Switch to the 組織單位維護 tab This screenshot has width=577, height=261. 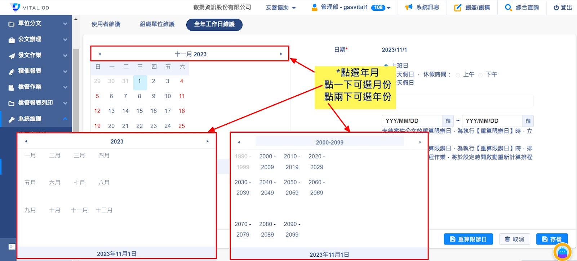[157, 24]
